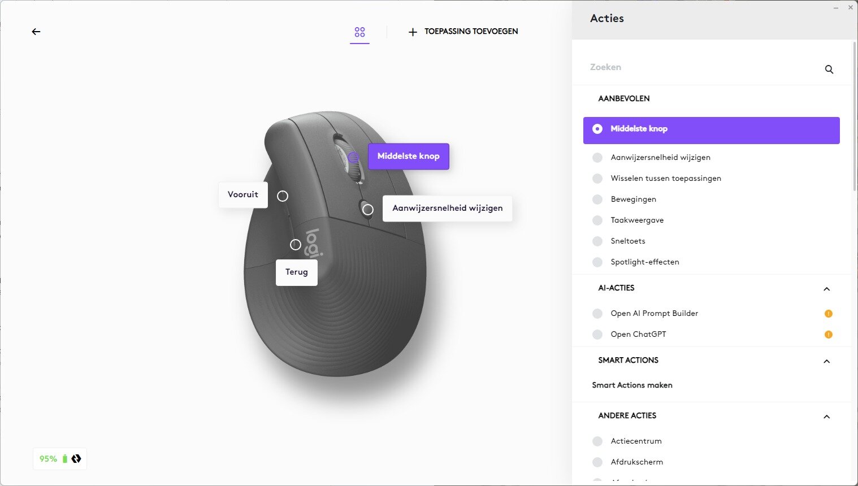Collapse the ANDERE ACTIES section
858x486 pixels.
[x=826, y=416]
